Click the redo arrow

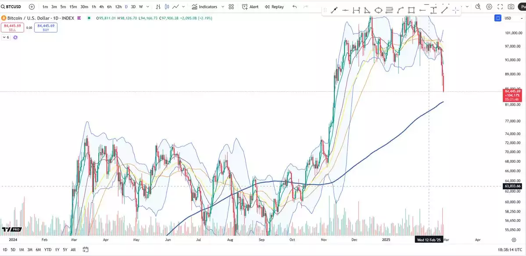(x=305, y=7)
